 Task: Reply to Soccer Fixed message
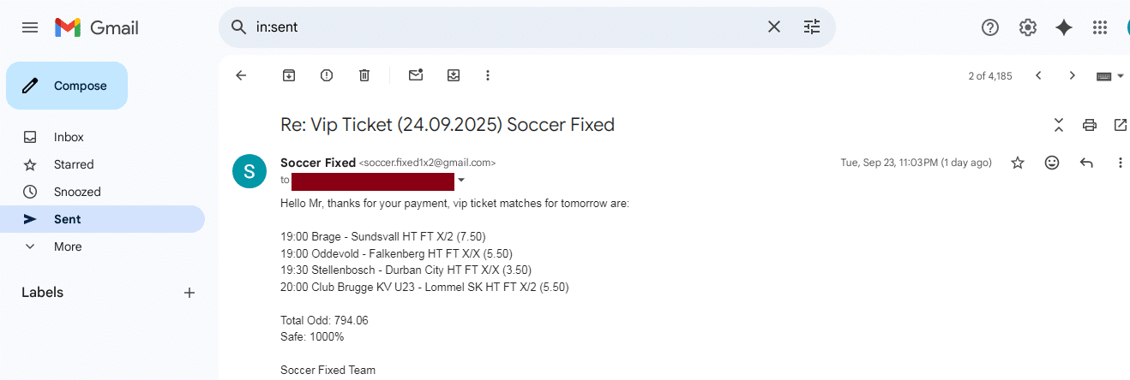[1086, 163]
